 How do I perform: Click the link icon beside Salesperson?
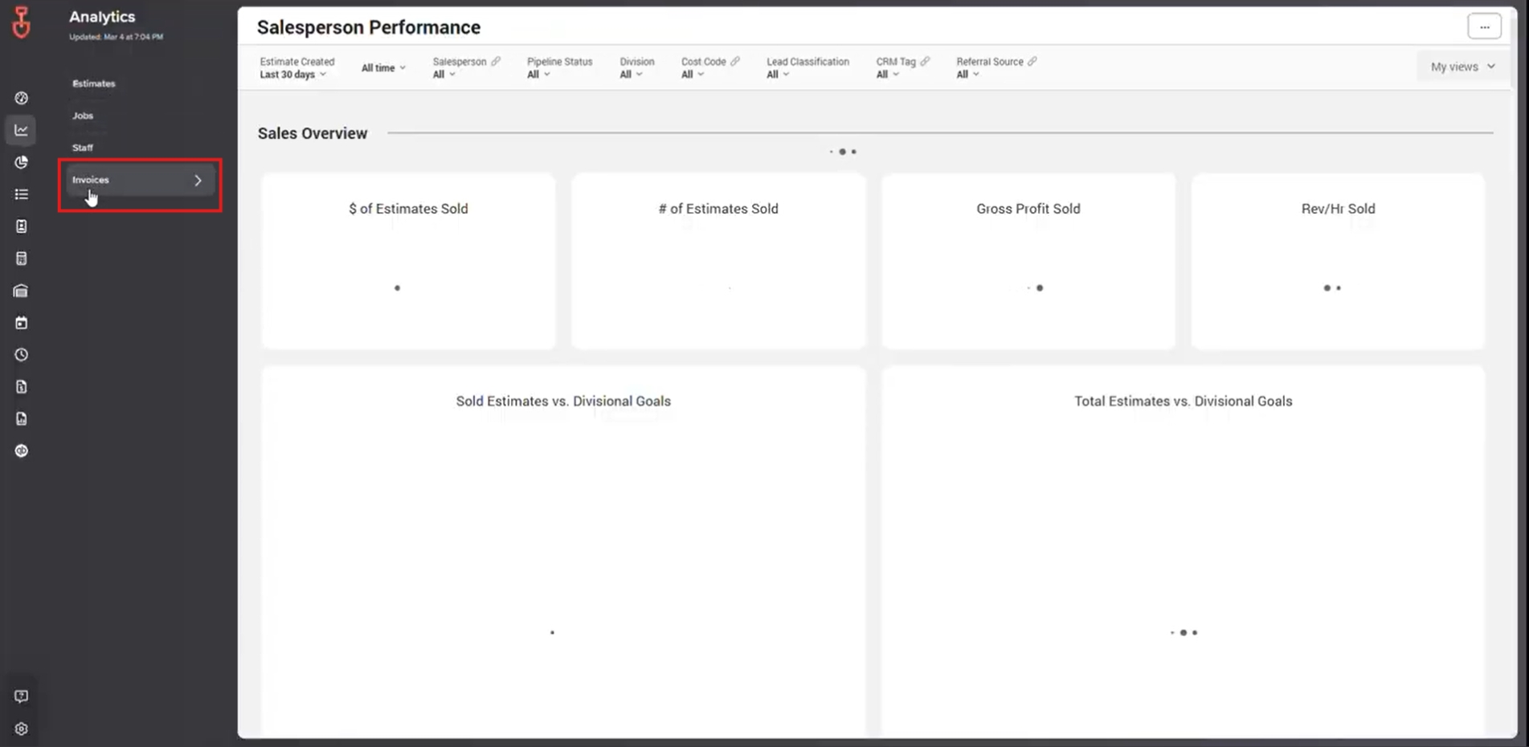pyautogui.click(x=496, y=62)
